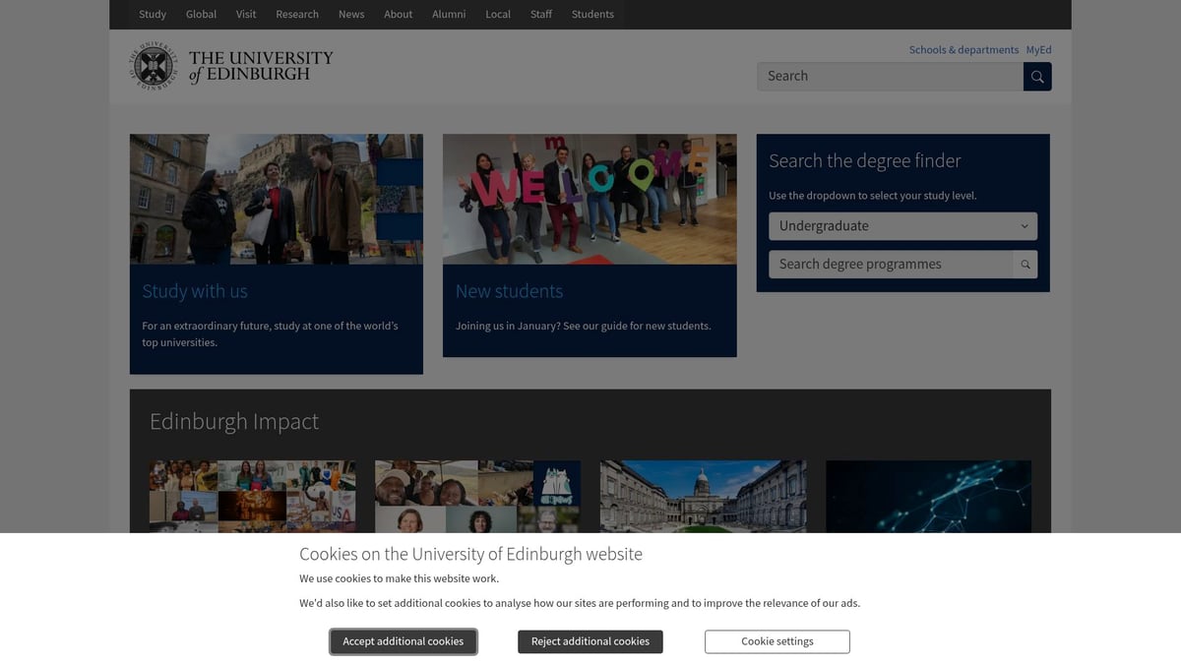The width and height of the screenshot is (1181, 664).
Task: Accept additional cookies
Action: (x=404, y=641)
